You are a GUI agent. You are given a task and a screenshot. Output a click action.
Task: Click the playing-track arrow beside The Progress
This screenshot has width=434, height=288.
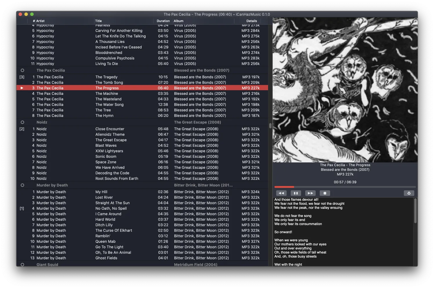(22, 88)
